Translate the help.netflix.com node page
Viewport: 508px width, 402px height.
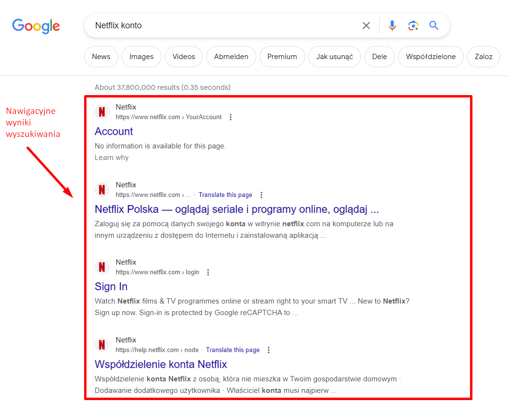[233, 350]
